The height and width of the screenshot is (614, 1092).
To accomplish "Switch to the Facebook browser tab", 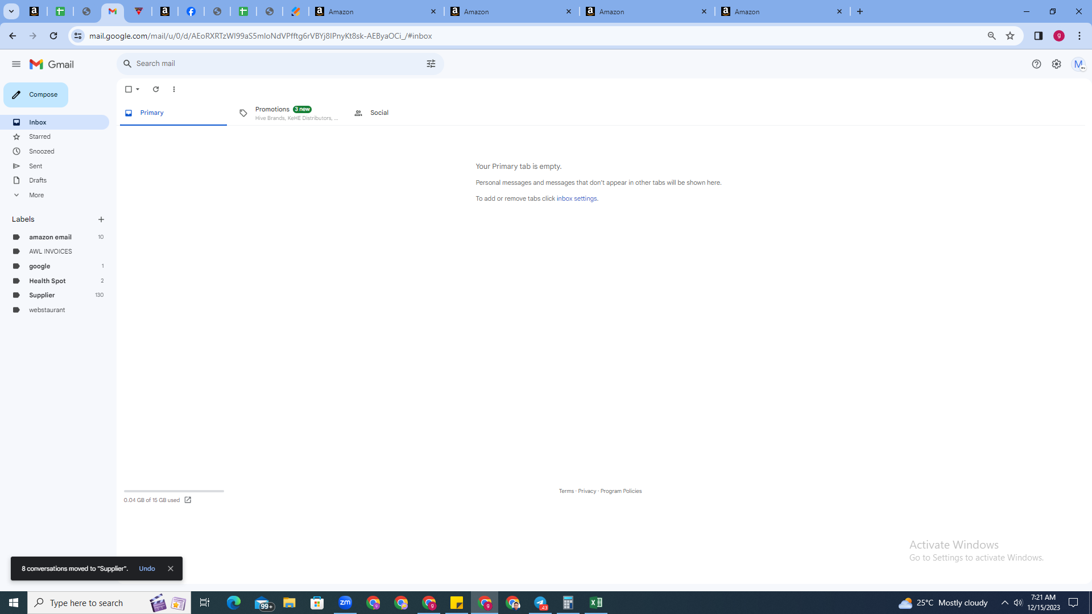I will click(191, 11).
